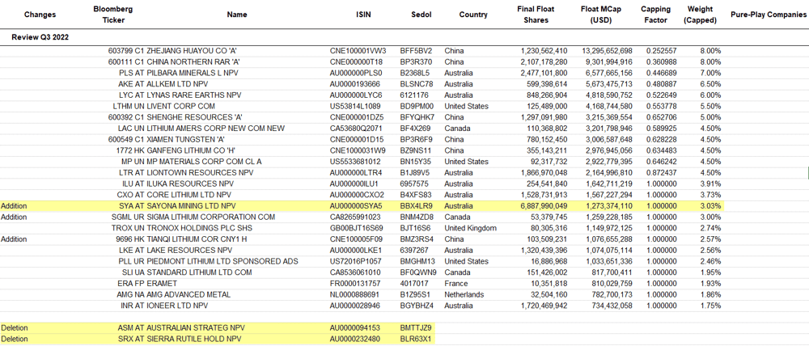
Task: Select name 'PILBARA MINERALS L NPV'
Action: tap(193, 74)
